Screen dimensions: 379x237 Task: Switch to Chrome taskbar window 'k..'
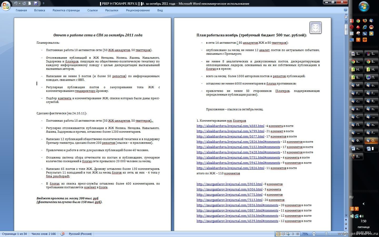click(x=356, y=61)
